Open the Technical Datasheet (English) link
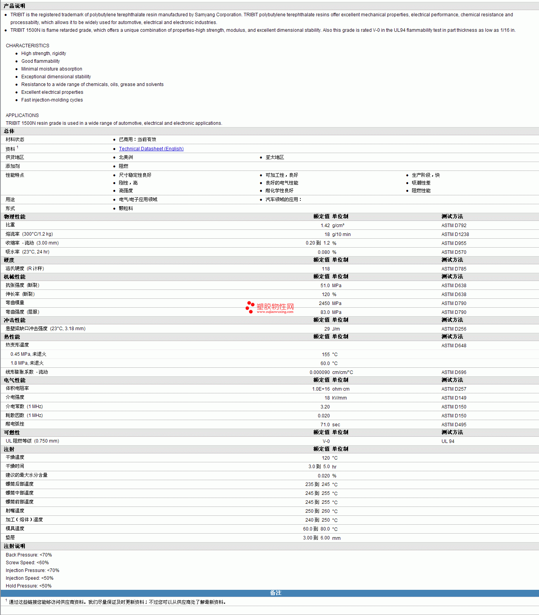This screenshot has width=539, height=615. pos(151,149)
